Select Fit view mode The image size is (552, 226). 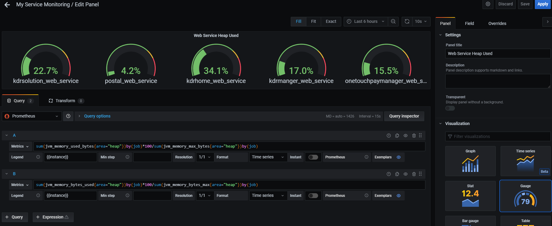[314, 21]
